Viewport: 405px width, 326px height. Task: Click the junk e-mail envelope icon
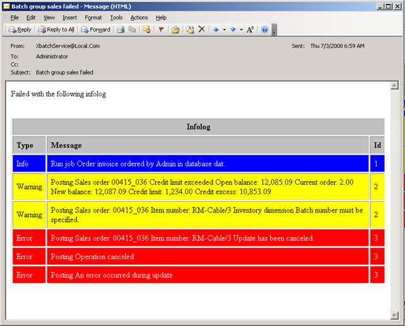coord(146,30)
